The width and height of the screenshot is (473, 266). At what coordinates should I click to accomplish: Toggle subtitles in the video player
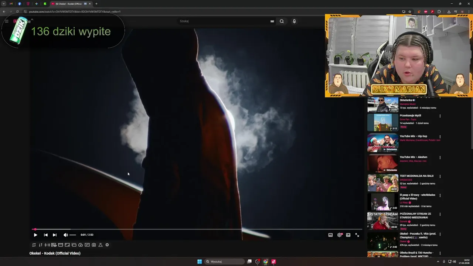point(330,235)
